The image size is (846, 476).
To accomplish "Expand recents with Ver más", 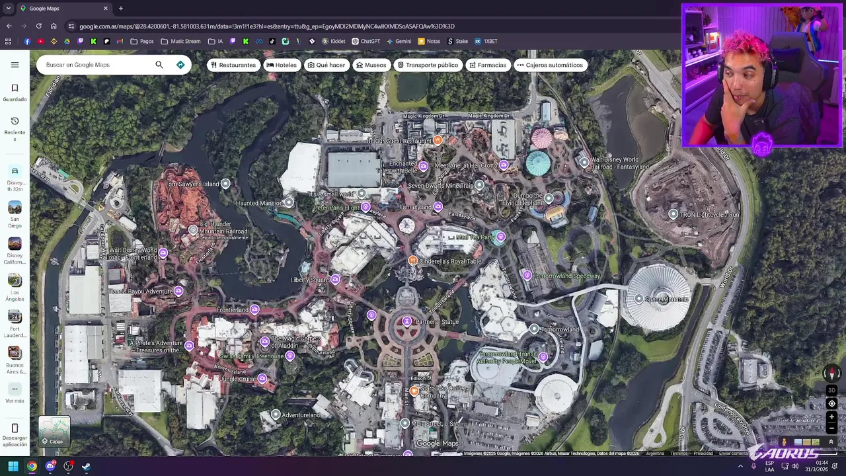I will click(15, 393).
